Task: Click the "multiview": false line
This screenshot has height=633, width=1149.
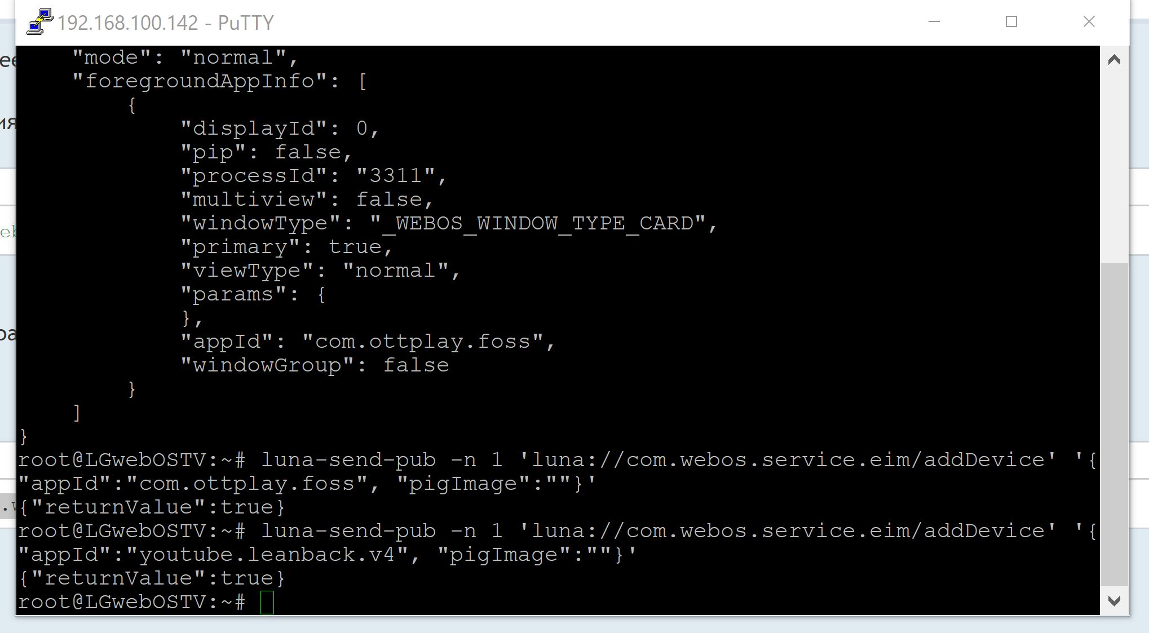Action: (307, 200)
